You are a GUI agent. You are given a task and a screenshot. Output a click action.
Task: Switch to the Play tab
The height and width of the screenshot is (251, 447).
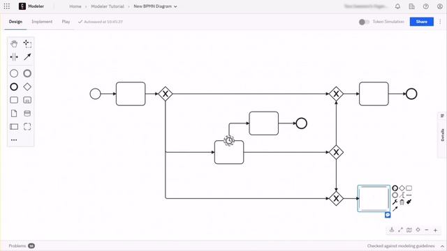(66, 22)
